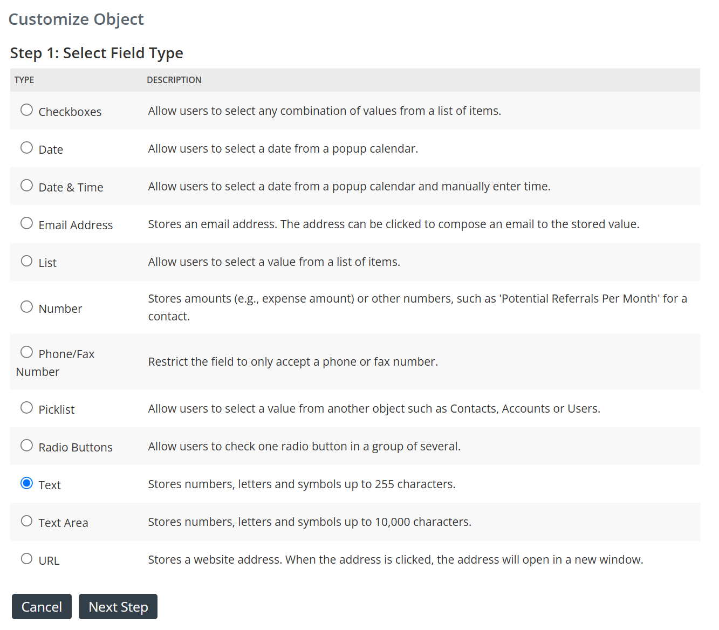Select the Radio Buttons field type radio
This screenshot has width=719, height=630.
coord(26,446)
